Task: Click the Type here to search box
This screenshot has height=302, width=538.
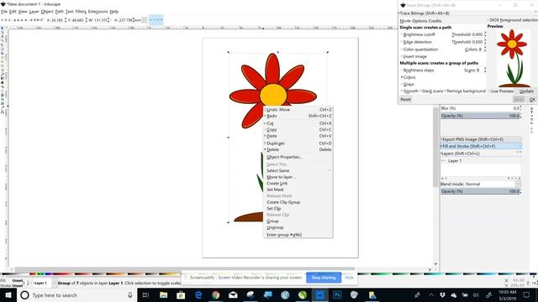Action: [x=76, y=295]
